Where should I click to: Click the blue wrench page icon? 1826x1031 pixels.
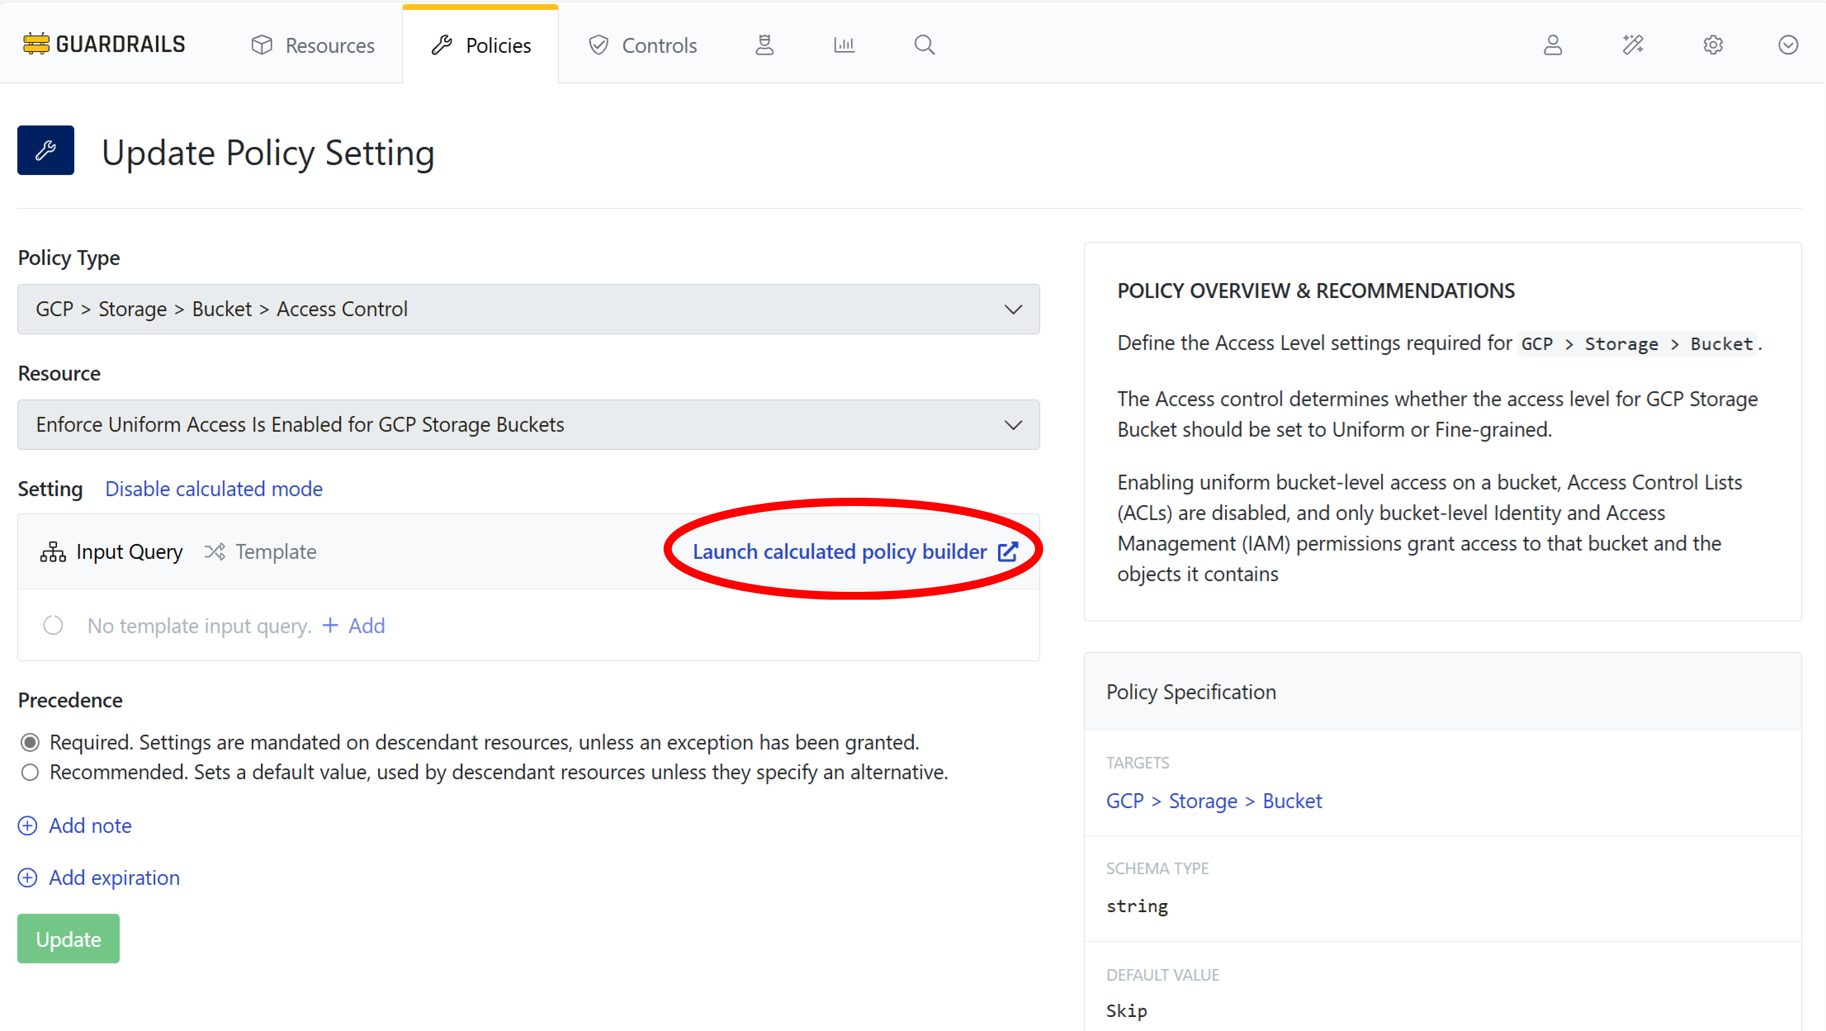[x=45, y=150]
